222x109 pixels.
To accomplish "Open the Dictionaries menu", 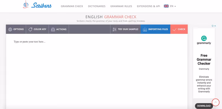I will pos(97,6).
